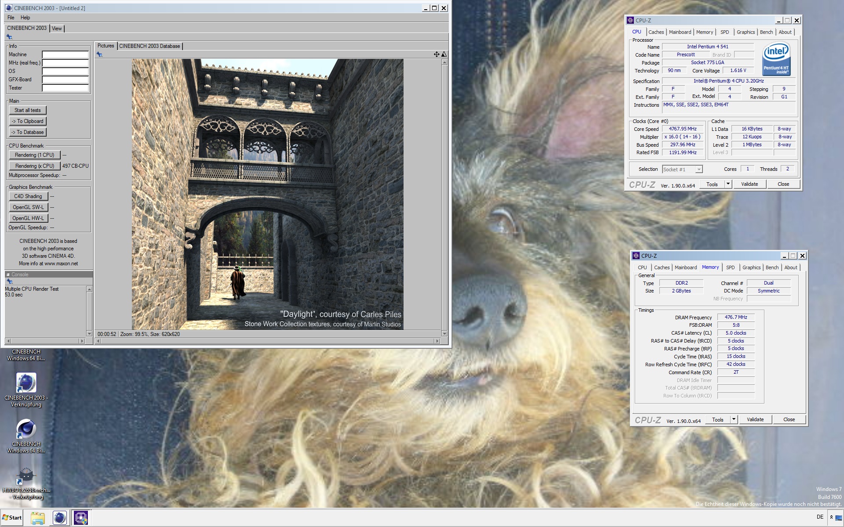Screen dimensions: 844x527
Task: Run the Rendering (1 CPU) test
Action: click(34, 155)
